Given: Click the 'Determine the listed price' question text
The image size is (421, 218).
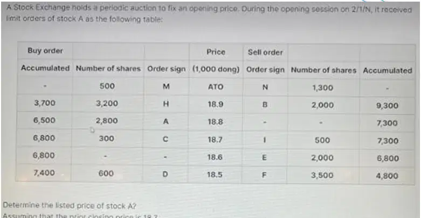Looking at the screenshot, I should [x=70, y=206].
